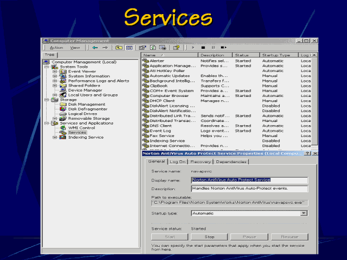The height and width of the screenshot is (260, 347).
Task: Click the Forward arrow in the toolbar
Action: click(105, 47)
